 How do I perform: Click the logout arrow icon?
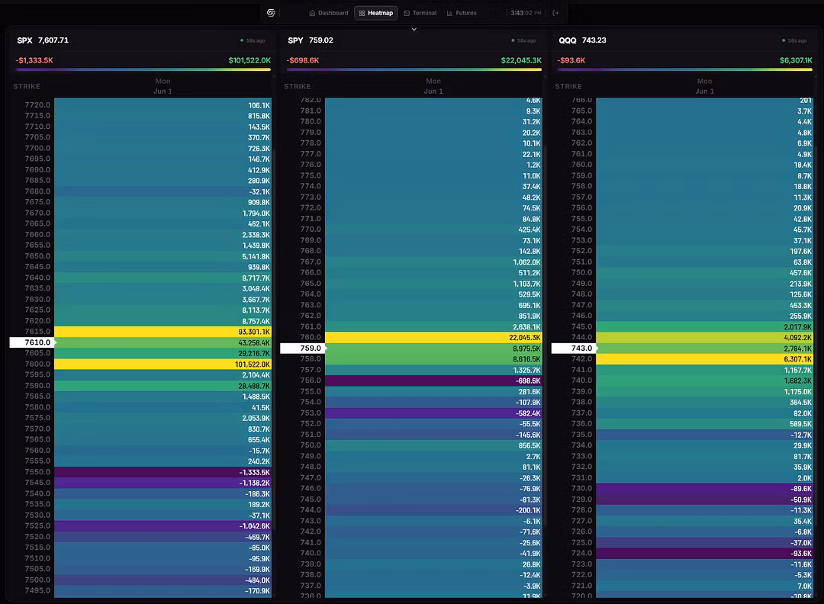(x=555, y=13)
